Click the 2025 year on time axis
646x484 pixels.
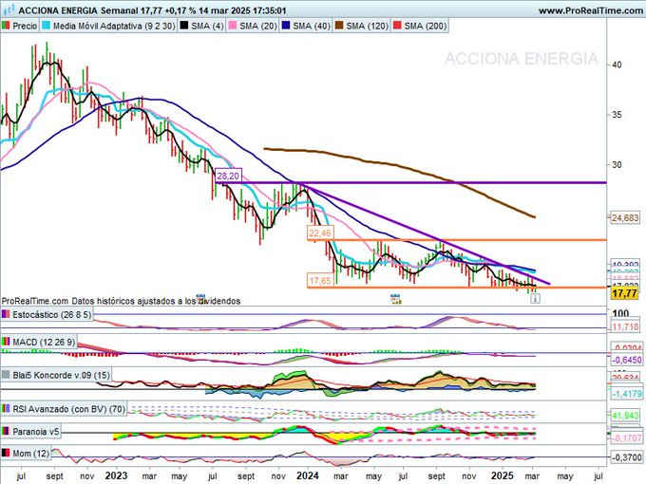503,475
